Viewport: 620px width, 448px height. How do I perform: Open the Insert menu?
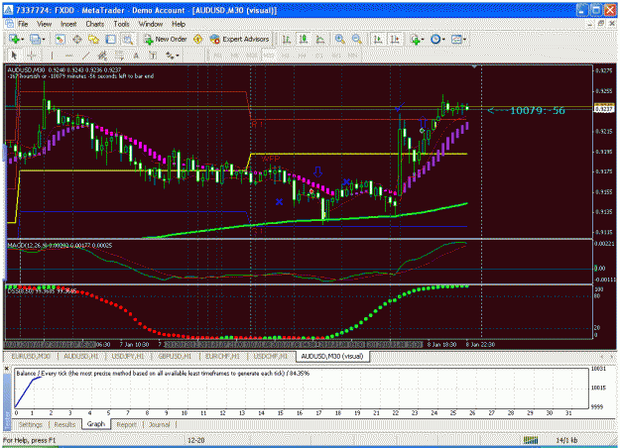[x=68, y=24]
